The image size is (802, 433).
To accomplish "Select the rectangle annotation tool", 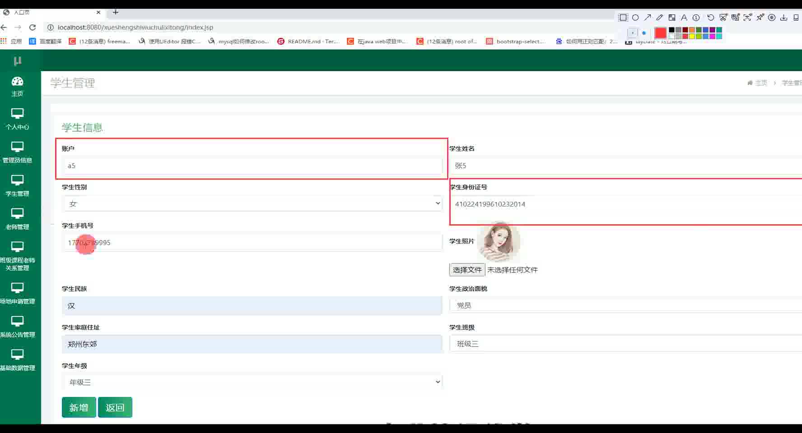I will tap(623, 18).
